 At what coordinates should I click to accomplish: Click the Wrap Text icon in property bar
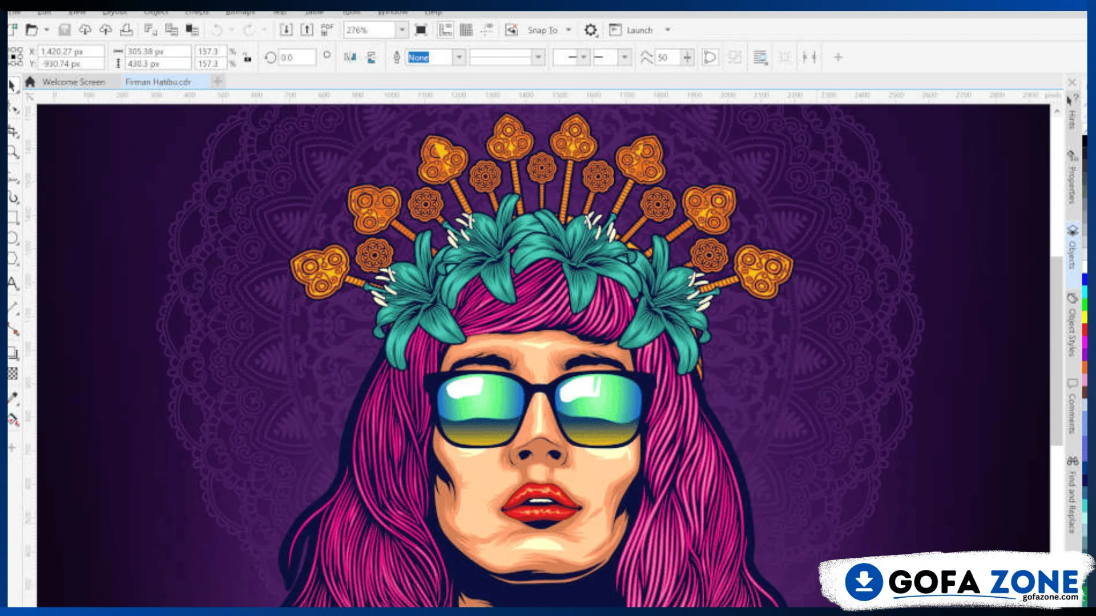point(760,57)
